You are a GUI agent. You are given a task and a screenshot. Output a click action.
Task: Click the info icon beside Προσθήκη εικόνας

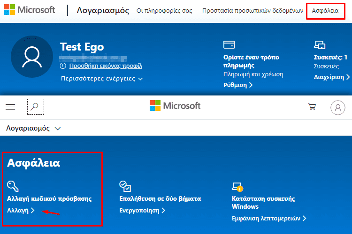tap(63, 66)
